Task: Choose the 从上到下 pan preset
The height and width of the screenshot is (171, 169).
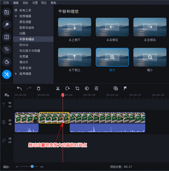Action: click(x=75, y=27)
